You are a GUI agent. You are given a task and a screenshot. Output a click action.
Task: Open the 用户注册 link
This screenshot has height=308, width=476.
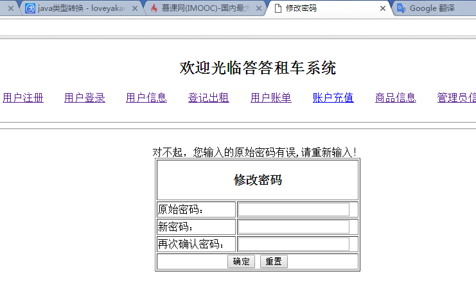(x=23, y=98)
